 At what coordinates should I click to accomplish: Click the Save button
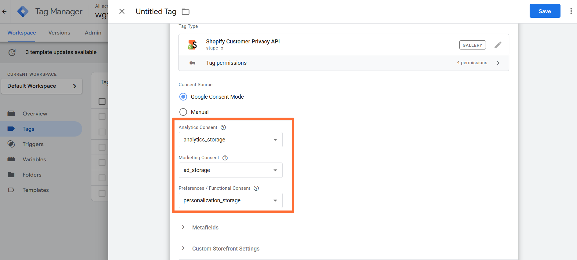click(x=545, y=11)
